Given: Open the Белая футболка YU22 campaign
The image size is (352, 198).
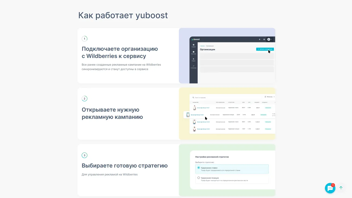Looking at the screenshot, I should click(197, 115).
